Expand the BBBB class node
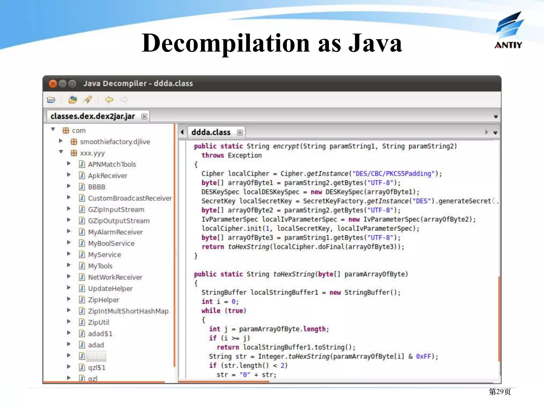The width and height of the screenshot is (544, 408). 69,186
